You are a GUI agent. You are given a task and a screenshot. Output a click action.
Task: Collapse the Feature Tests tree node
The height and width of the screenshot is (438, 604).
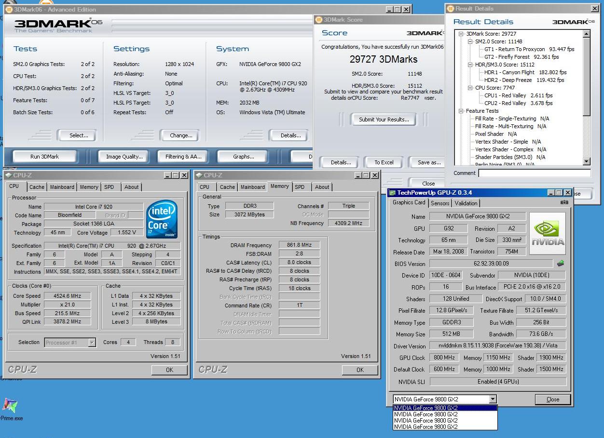(x=461, y=111)
